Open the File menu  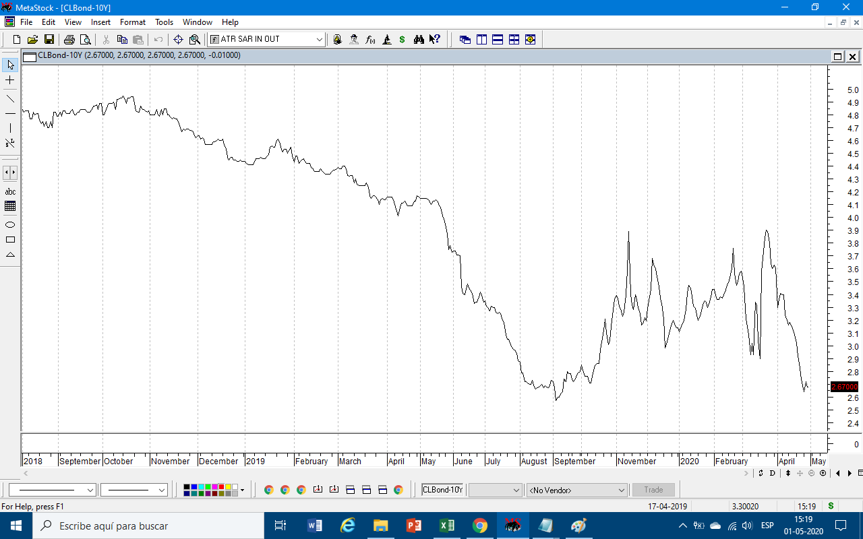(26, 22)
